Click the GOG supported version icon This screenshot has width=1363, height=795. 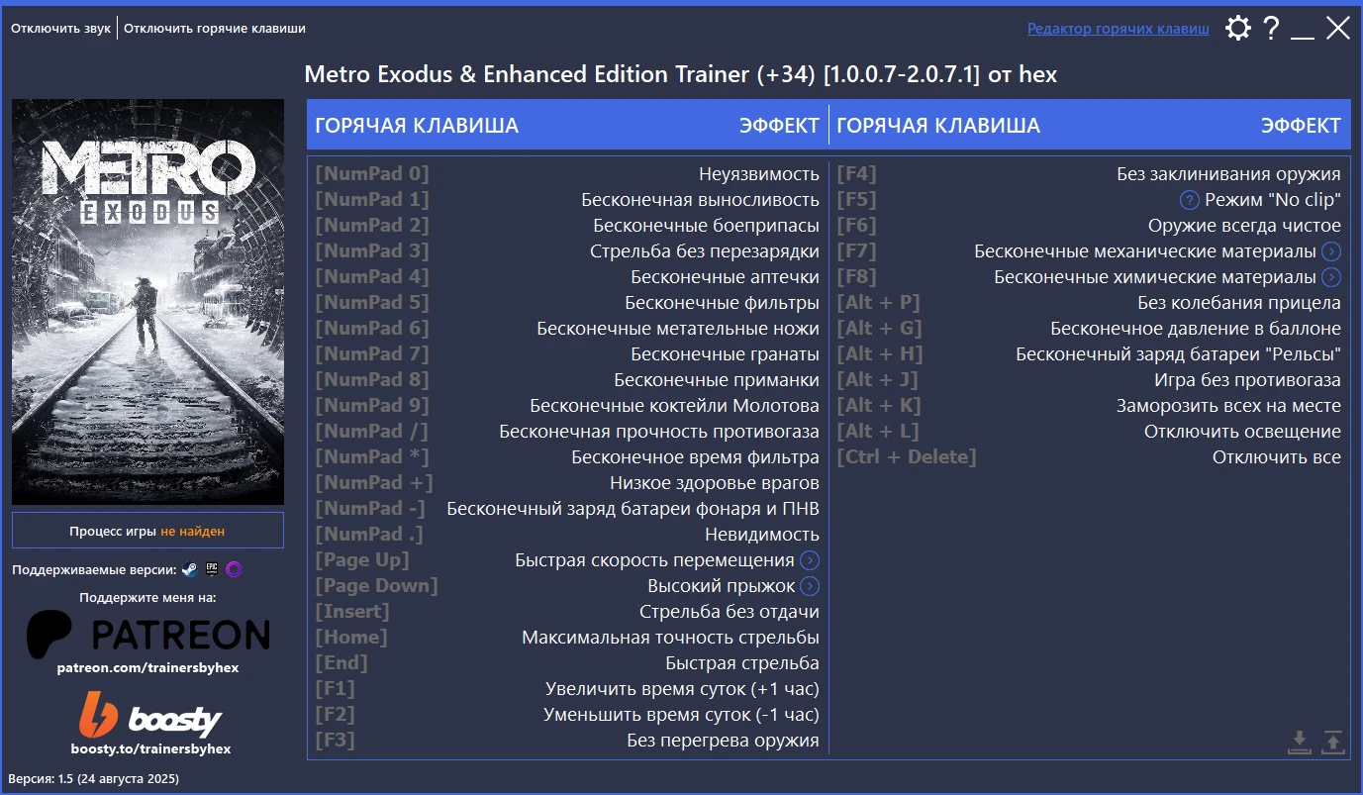[x=234, y=569]
